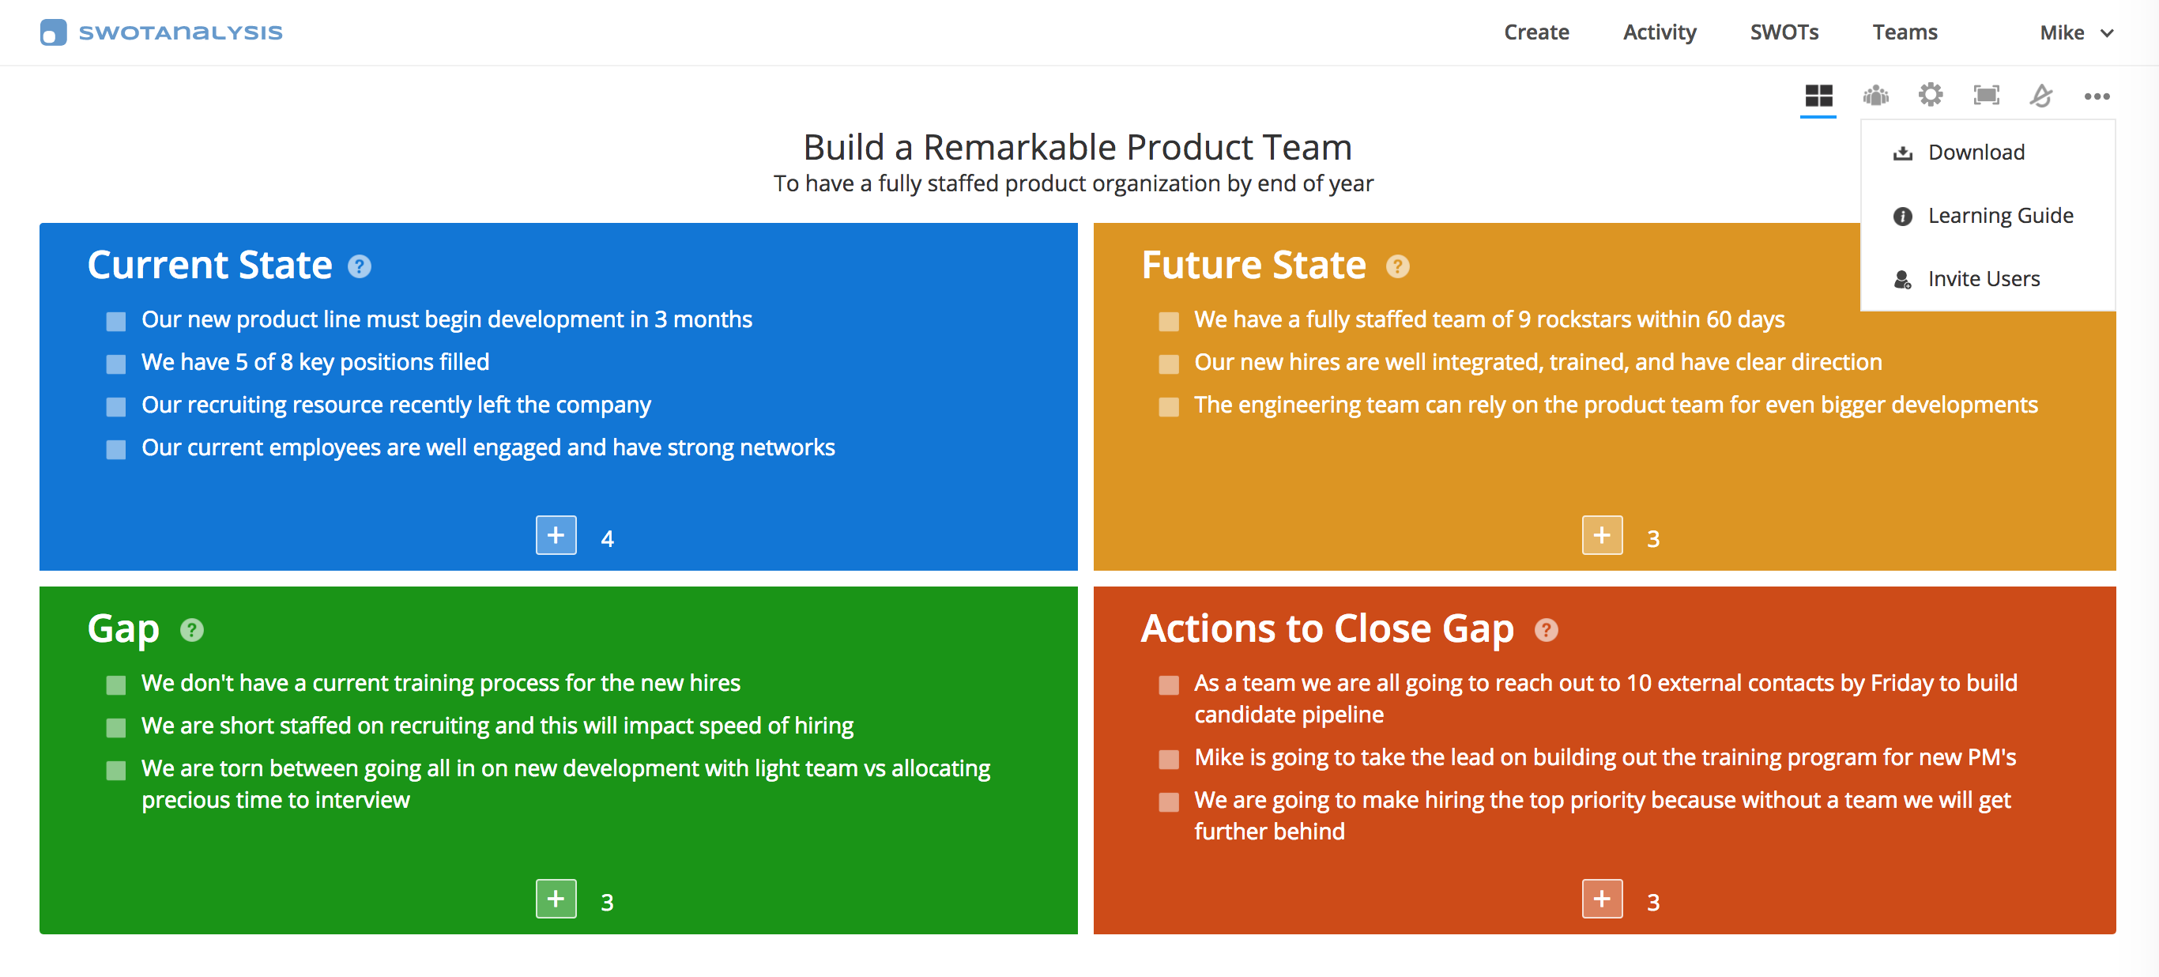The width and height of the screenshot is (2159, 977).
Task: Click the Invite Users option
Action: click(x=1983, y=277)
